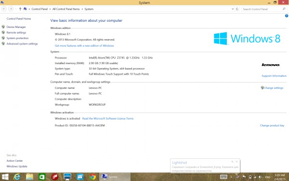Expand the address bar history dropdown

233,9
